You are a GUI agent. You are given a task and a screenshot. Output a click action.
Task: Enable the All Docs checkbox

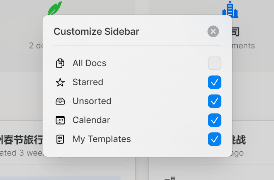click(214, 63)
